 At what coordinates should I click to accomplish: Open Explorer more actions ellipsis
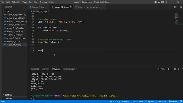[24, 7]
